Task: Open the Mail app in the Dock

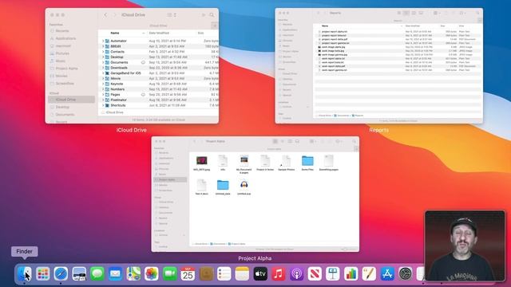Action: pos(115,273)
